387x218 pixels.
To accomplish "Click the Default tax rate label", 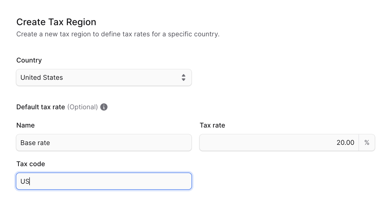I will click(x=40, y=107).
